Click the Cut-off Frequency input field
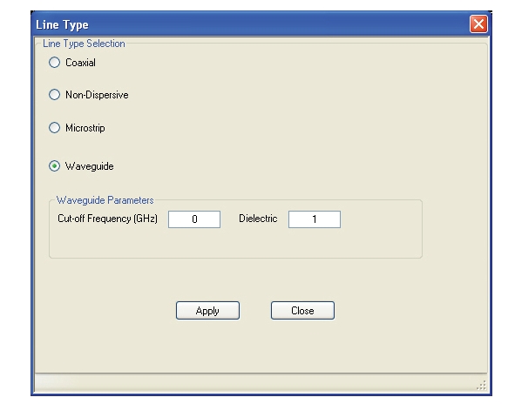This screenshot has width=515, height=404. (194, 219)
